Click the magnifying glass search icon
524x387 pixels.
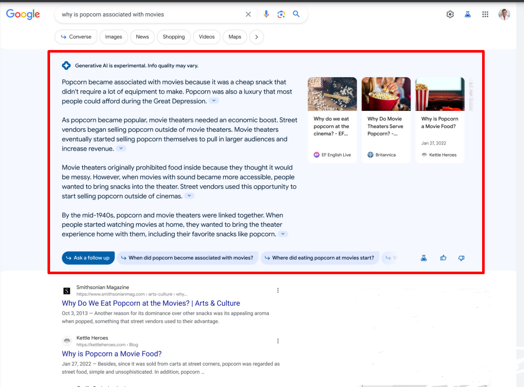click(x=296, y=14)
